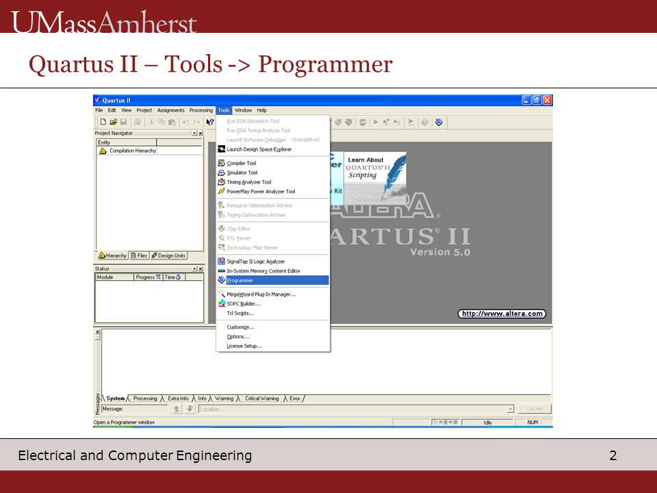Screen dimensions: 657x493
Task: Select the Info messages tab
Action: click(x=203, y=399)
